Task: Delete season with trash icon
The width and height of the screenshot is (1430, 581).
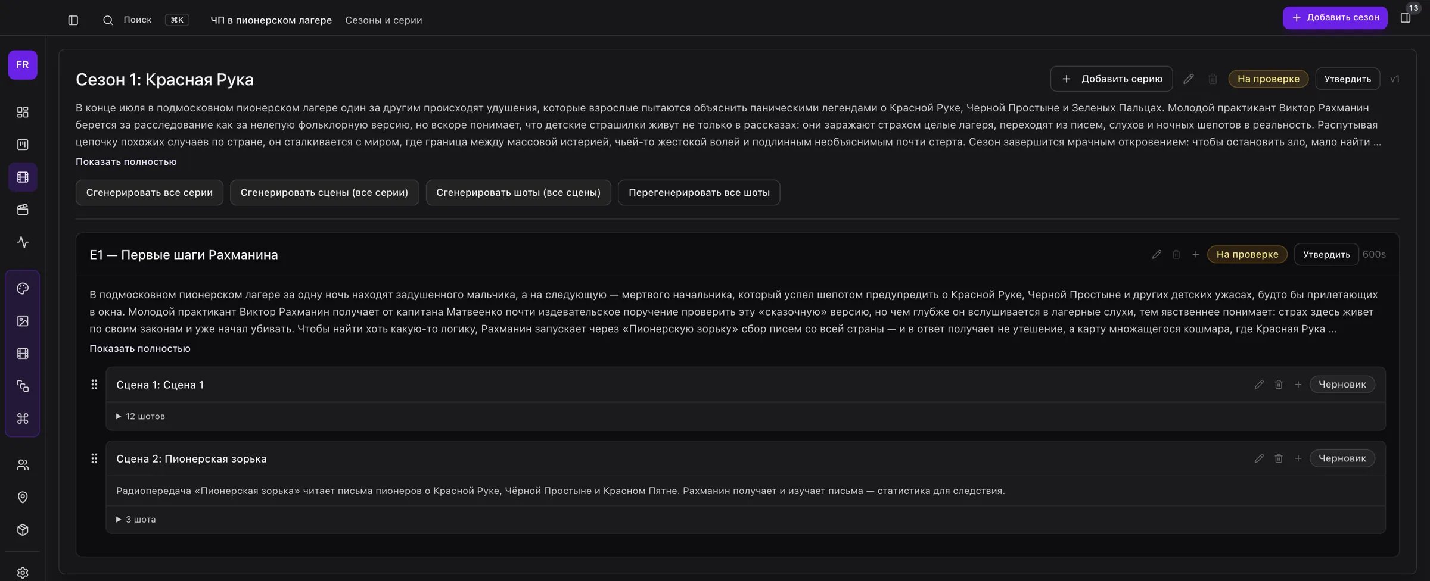Action: click(x=1213, y=79)
